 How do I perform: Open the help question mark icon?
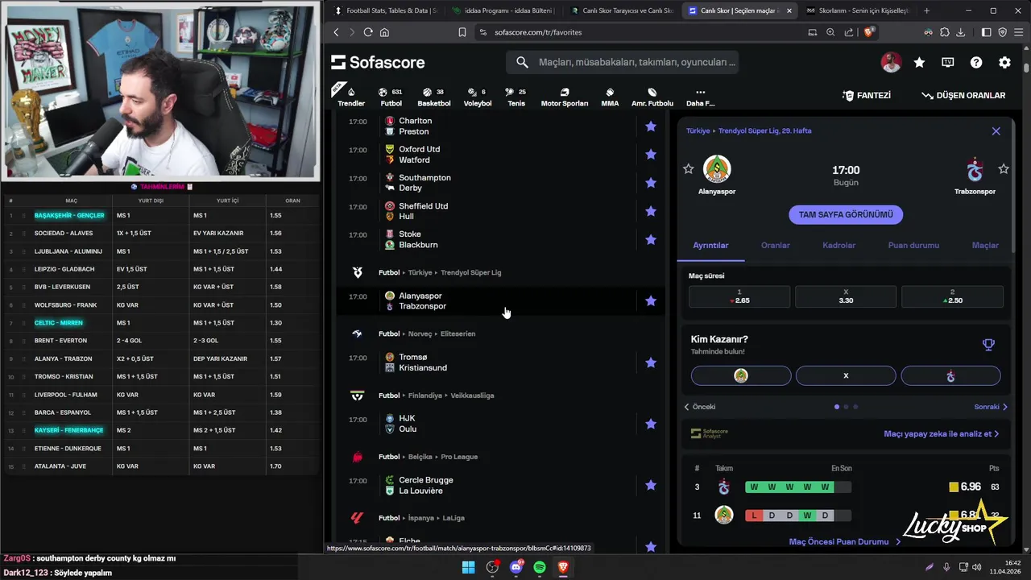pyautogui.click(x=976, y=62)
